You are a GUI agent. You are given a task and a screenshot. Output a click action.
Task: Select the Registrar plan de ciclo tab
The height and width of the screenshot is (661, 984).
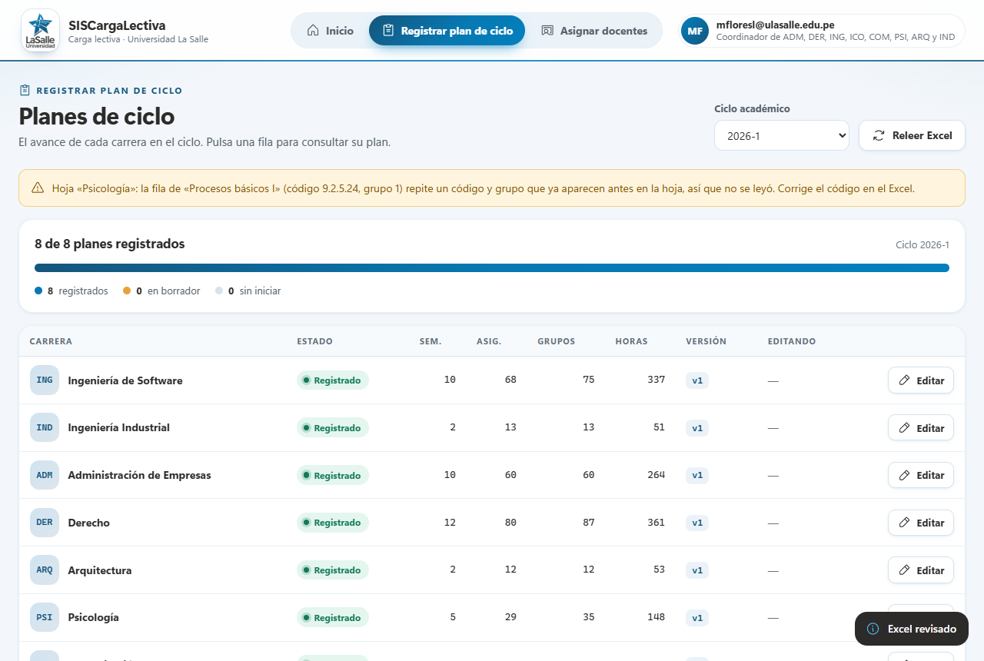point(447,31)
